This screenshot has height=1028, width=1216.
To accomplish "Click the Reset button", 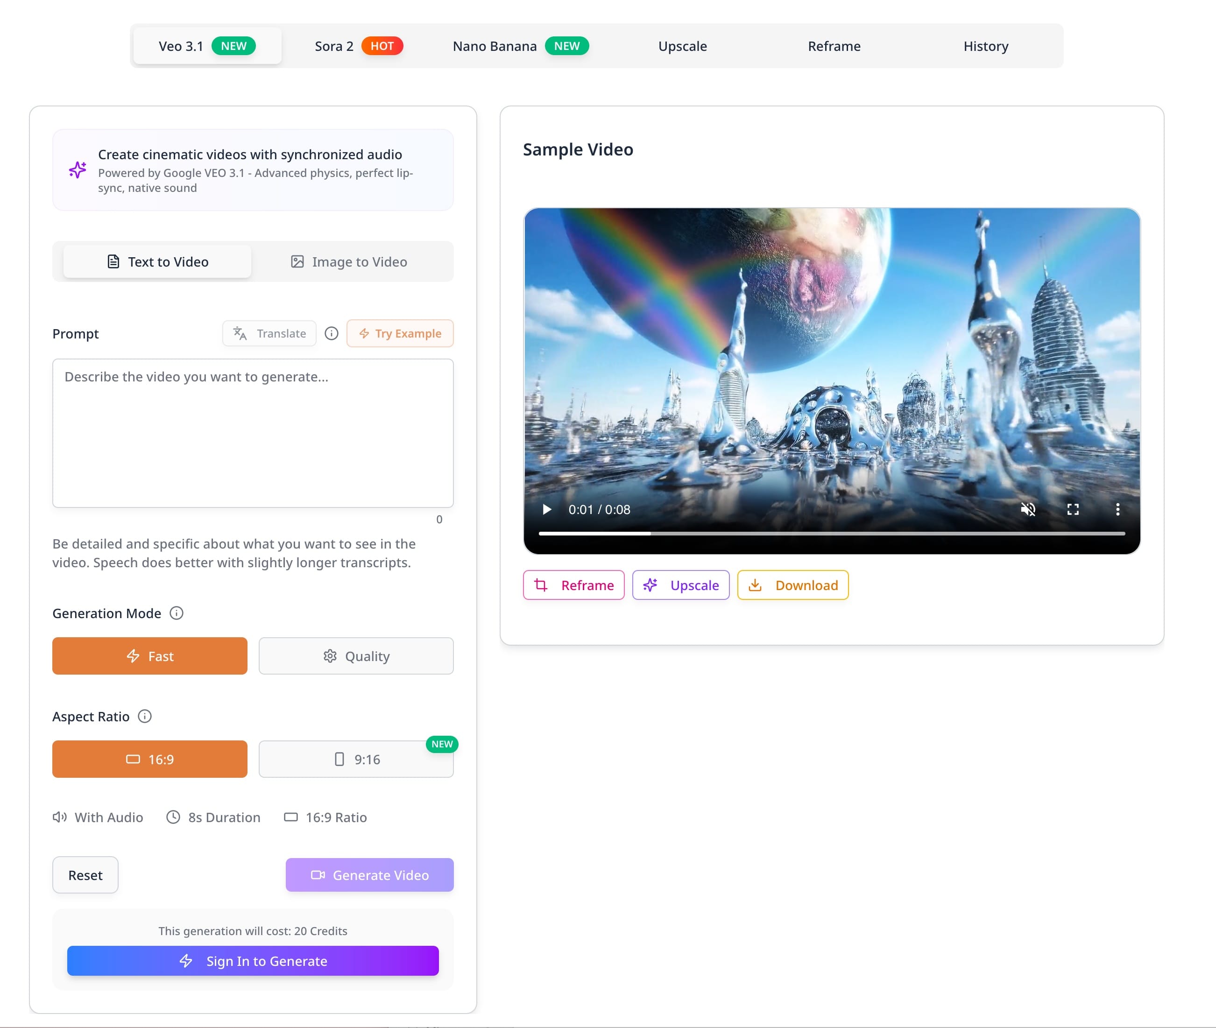I will click(85, 875).
